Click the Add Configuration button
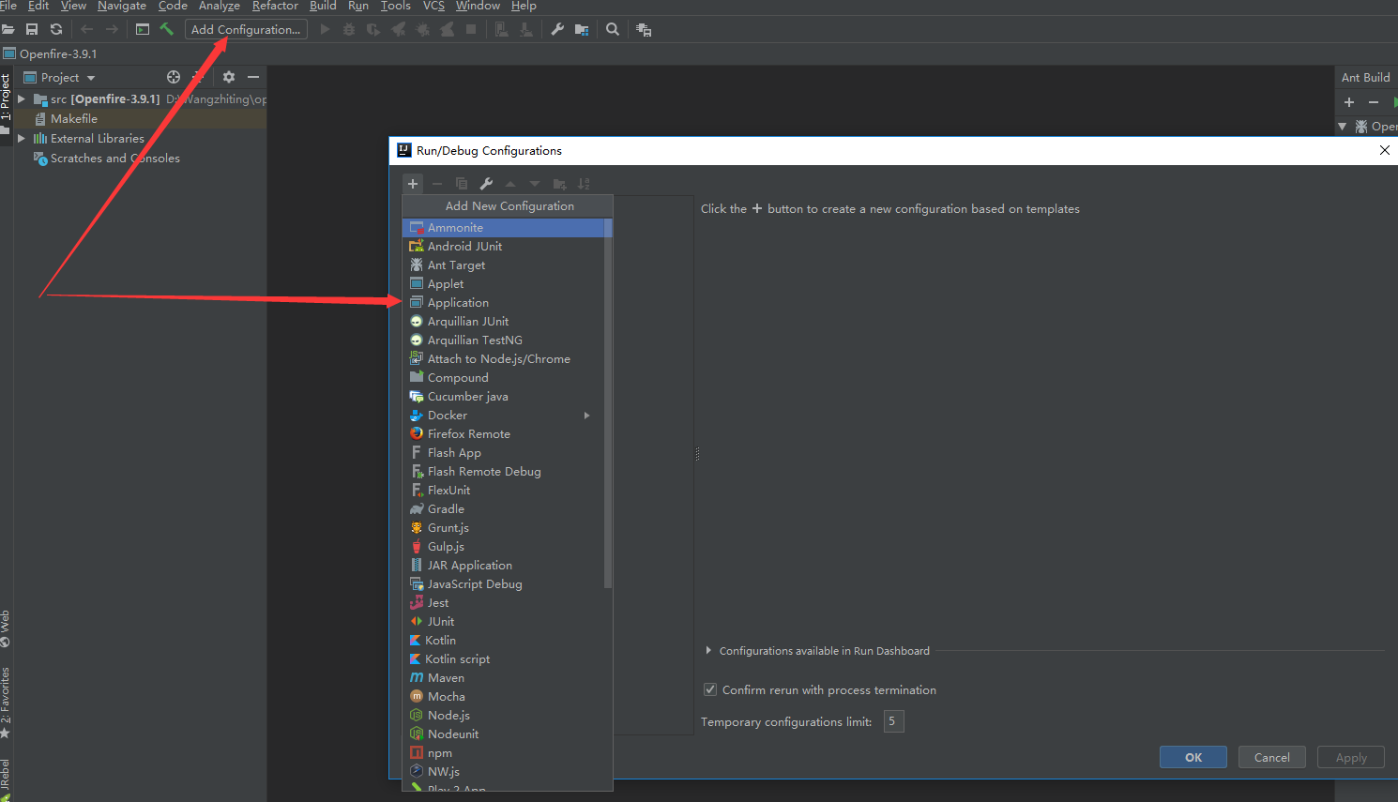 (245, 29)
